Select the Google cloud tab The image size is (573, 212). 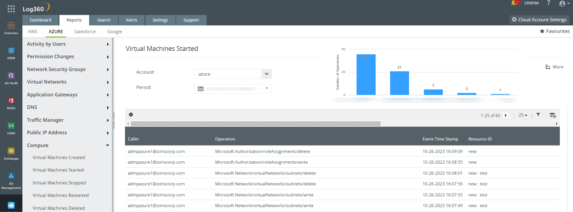115,31
